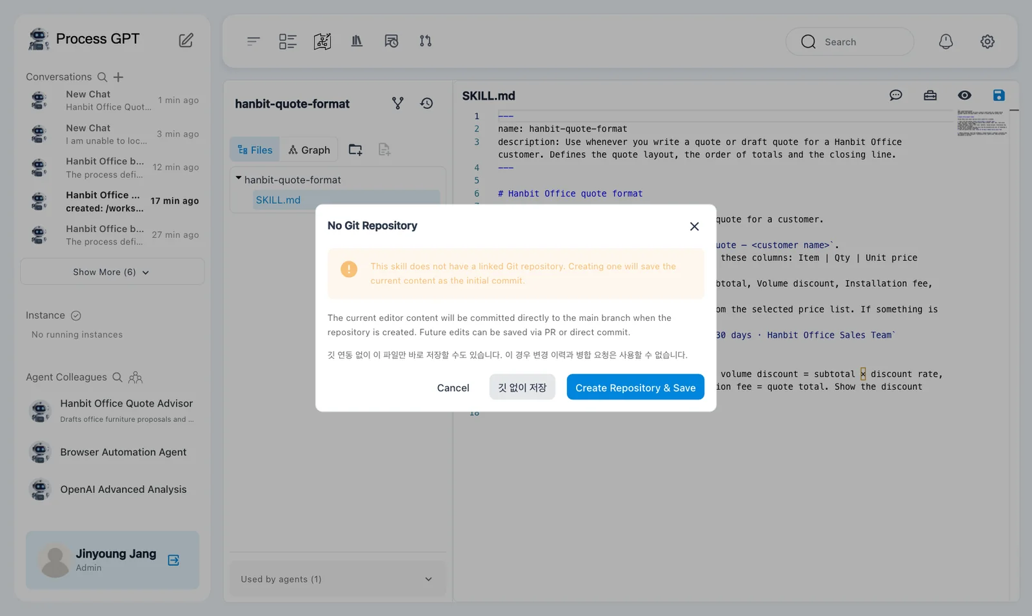
Task: Switch to the Graph tab
Action: 309,149
